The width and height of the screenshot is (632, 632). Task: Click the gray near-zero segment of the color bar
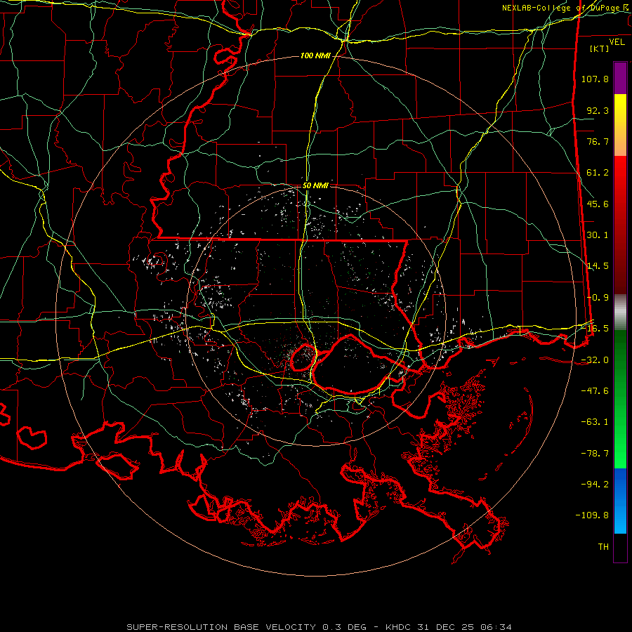pyautogui.click(x=620, y=312)
